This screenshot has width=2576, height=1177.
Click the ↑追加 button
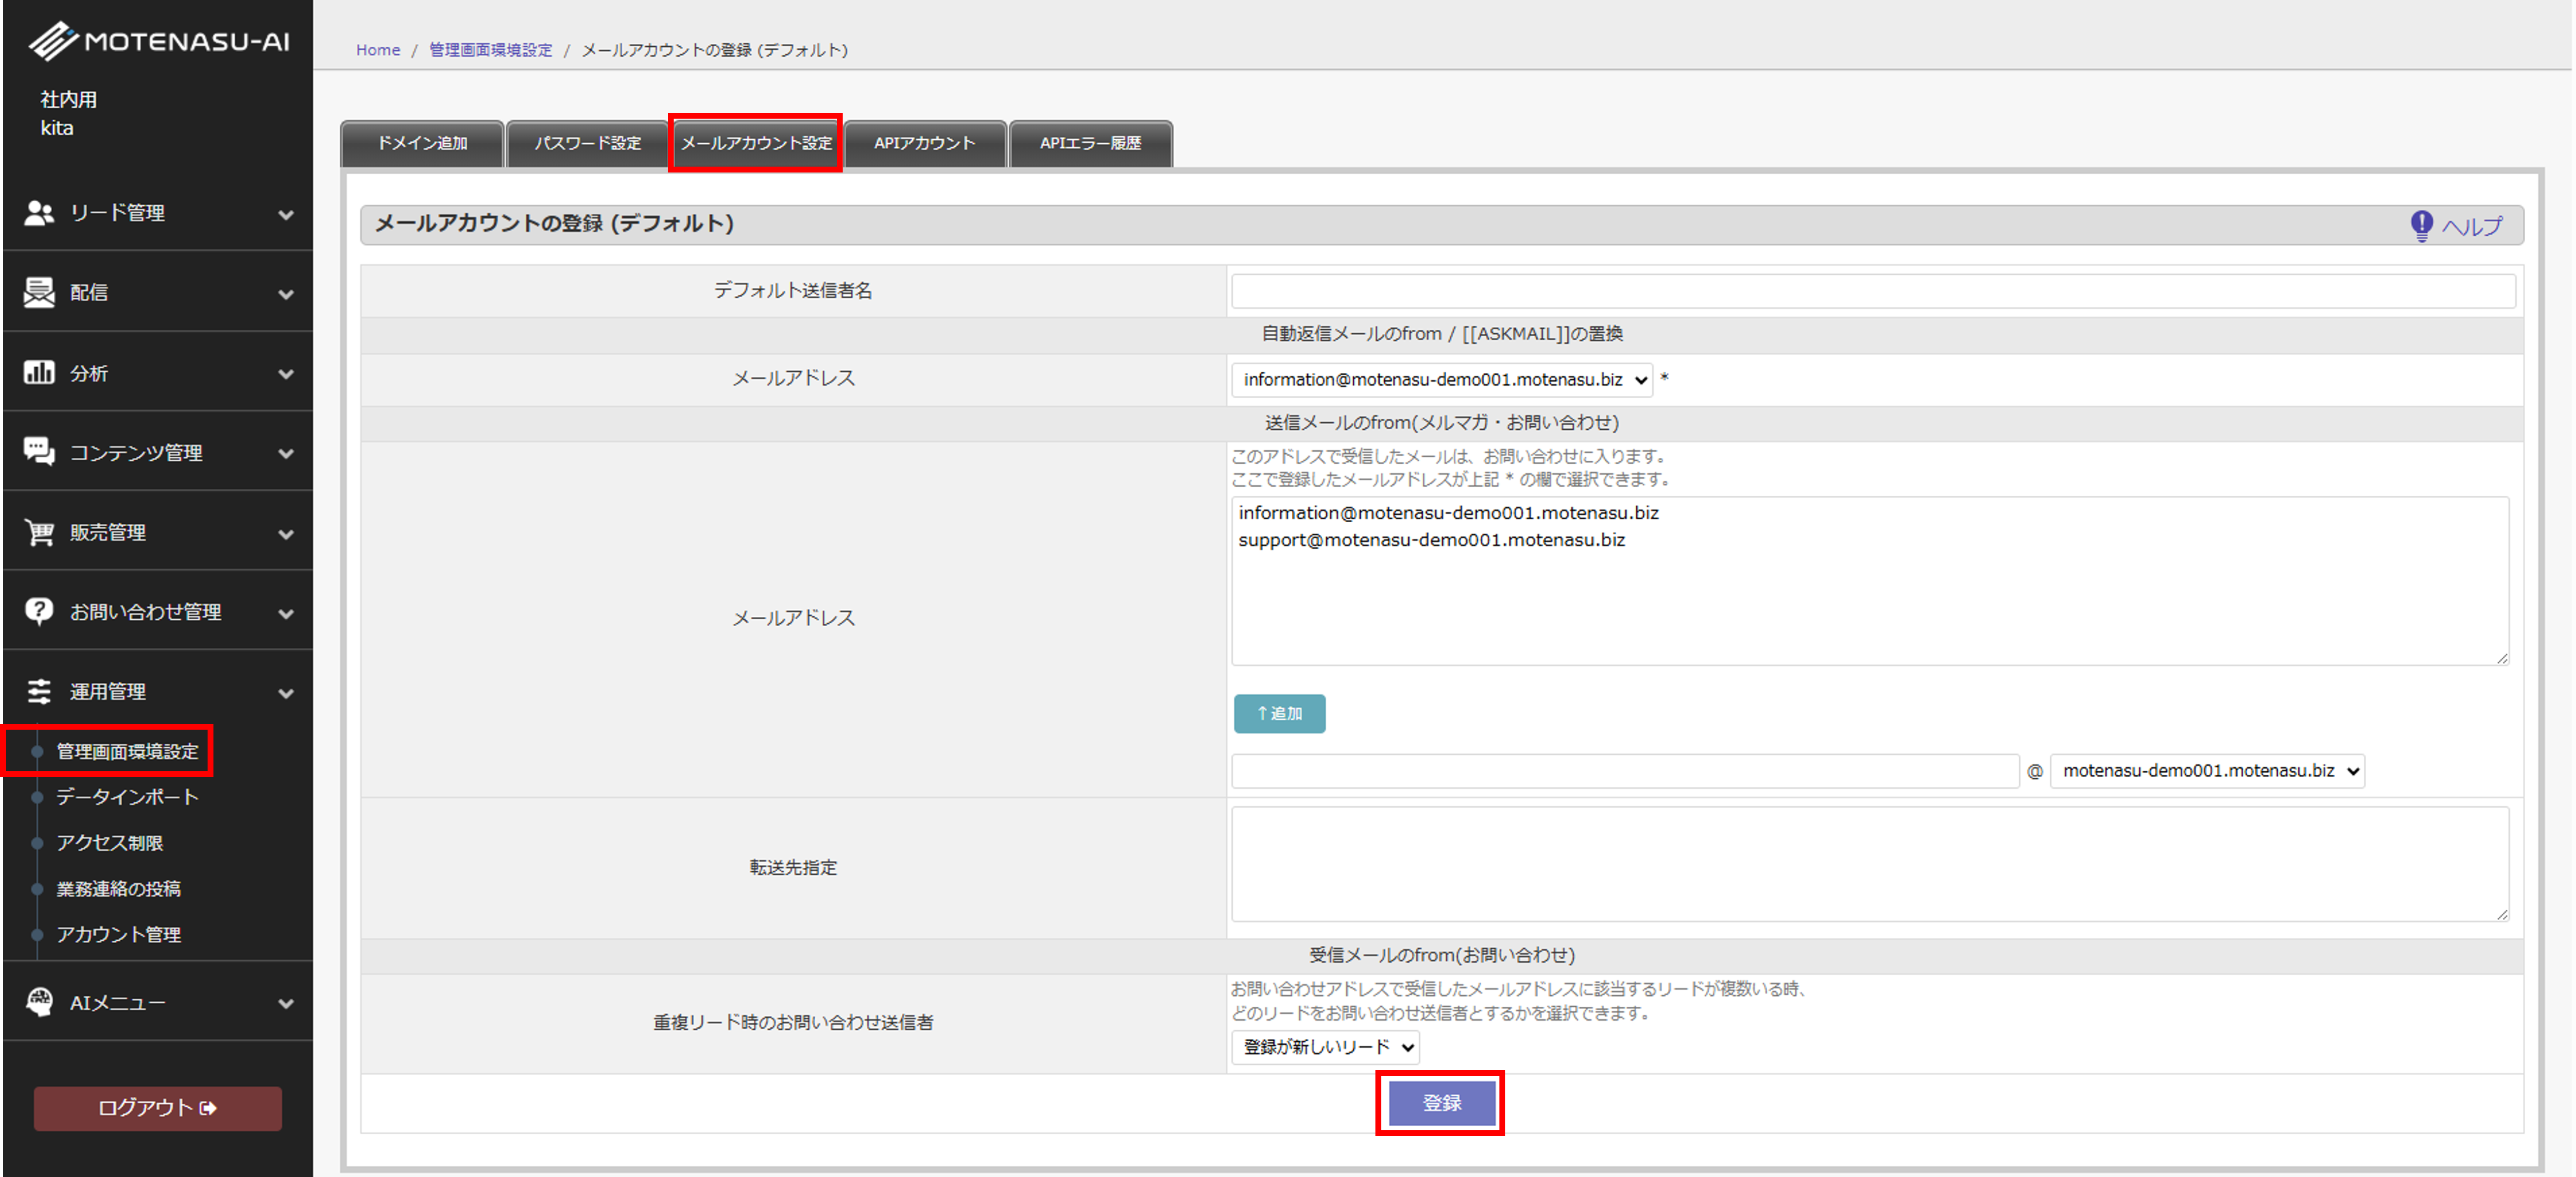point(1279,714)
